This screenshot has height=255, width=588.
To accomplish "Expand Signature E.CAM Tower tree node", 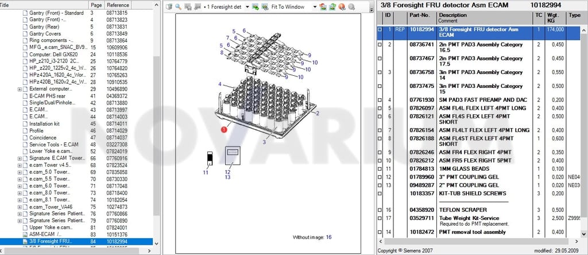I will tap(20, 159).
